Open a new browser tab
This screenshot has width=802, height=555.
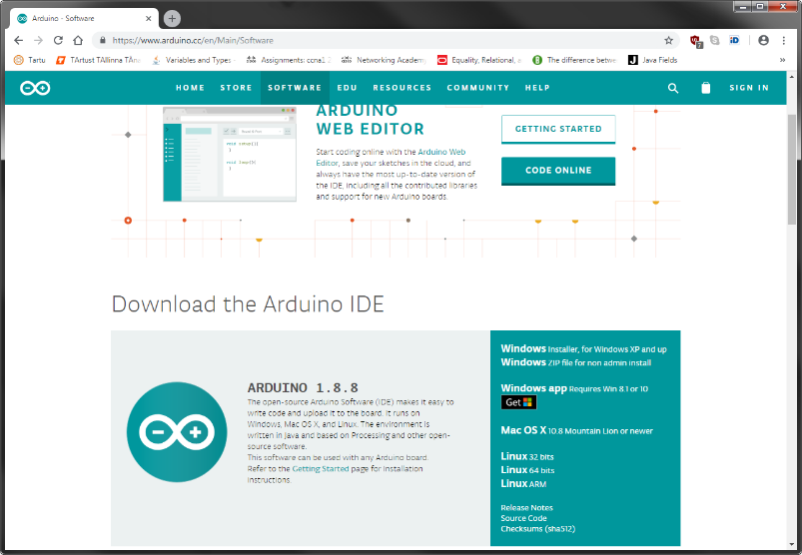[172, 18]
